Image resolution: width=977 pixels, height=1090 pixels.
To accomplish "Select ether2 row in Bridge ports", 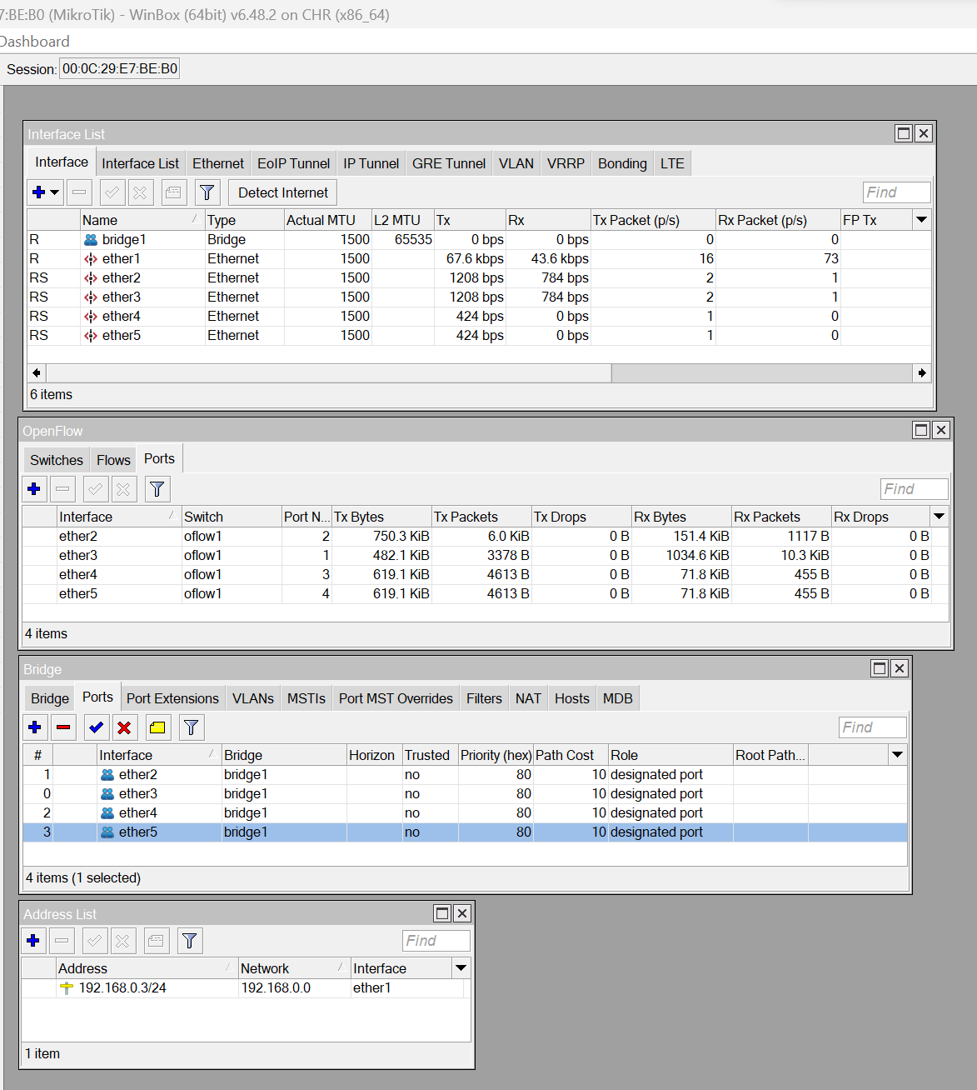I will [x=465, y=774].
